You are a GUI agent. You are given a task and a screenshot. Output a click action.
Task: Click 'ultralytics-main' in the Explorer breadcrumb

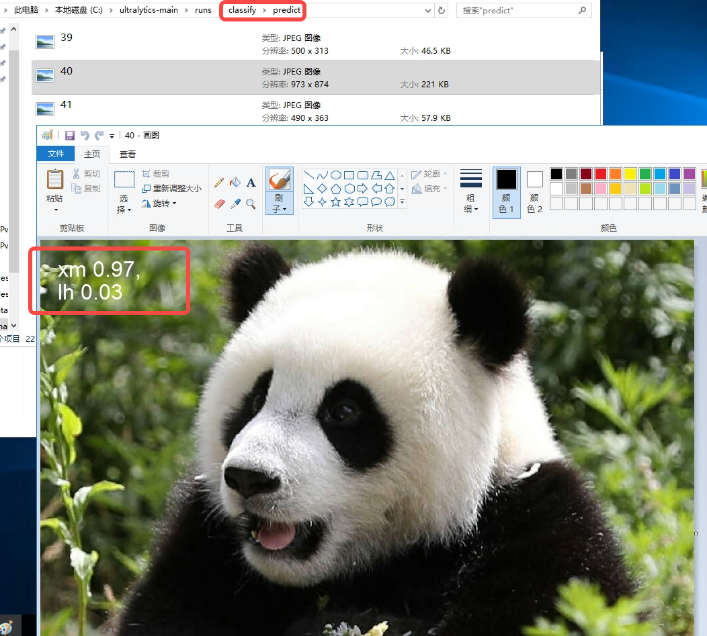pos(149,10)
